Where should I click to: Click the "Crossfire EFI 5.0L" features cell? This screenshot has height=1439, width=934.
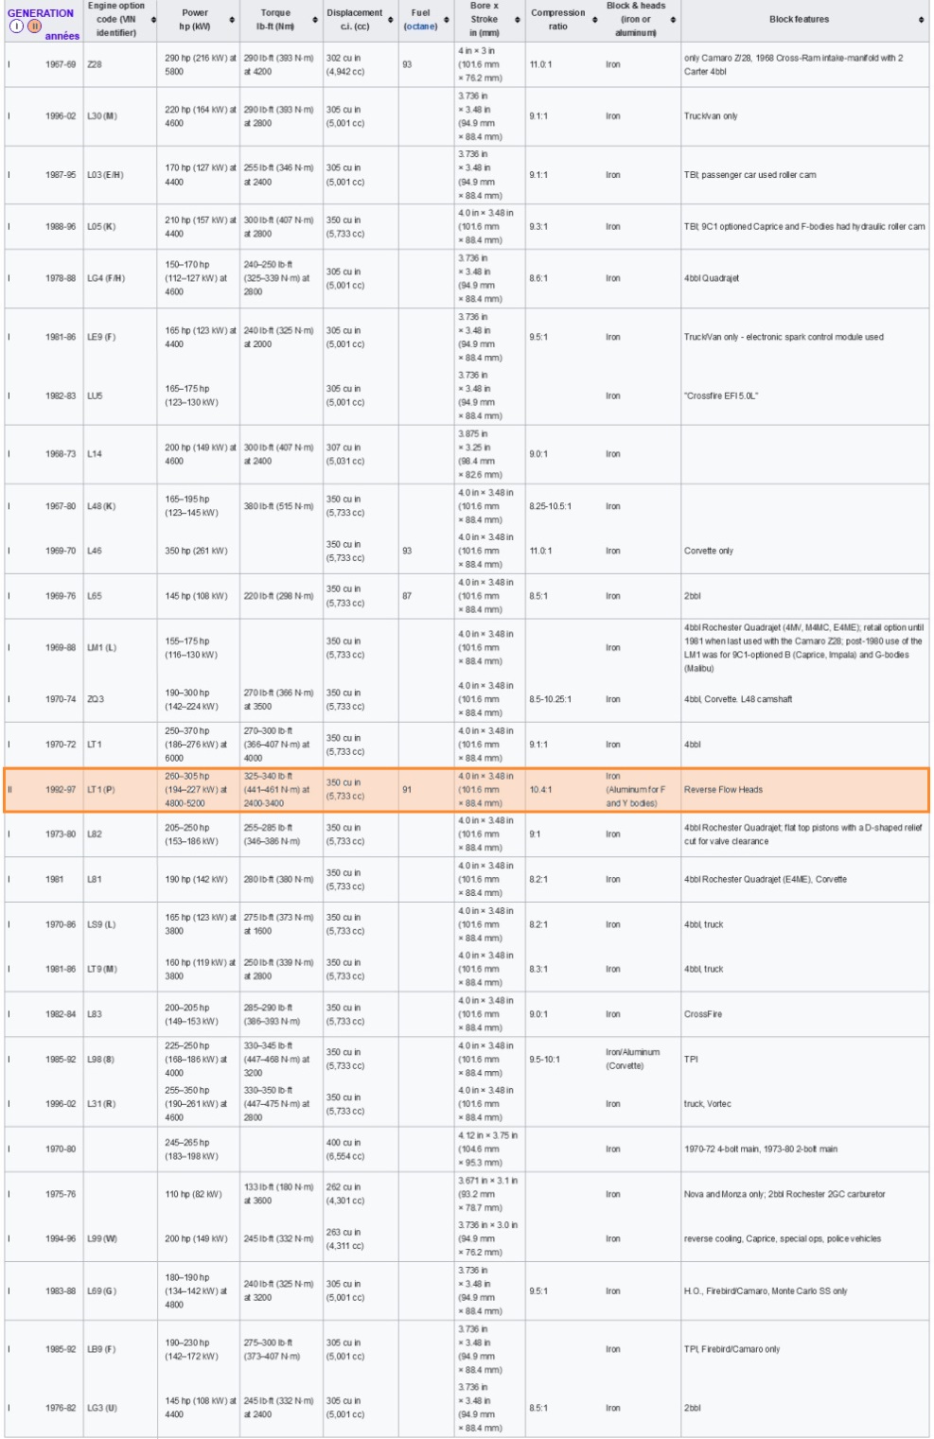click(721, 396)
